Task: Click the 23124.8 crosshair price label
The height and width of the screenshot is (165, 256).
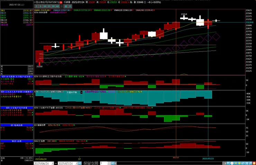Action: (249, 22)
